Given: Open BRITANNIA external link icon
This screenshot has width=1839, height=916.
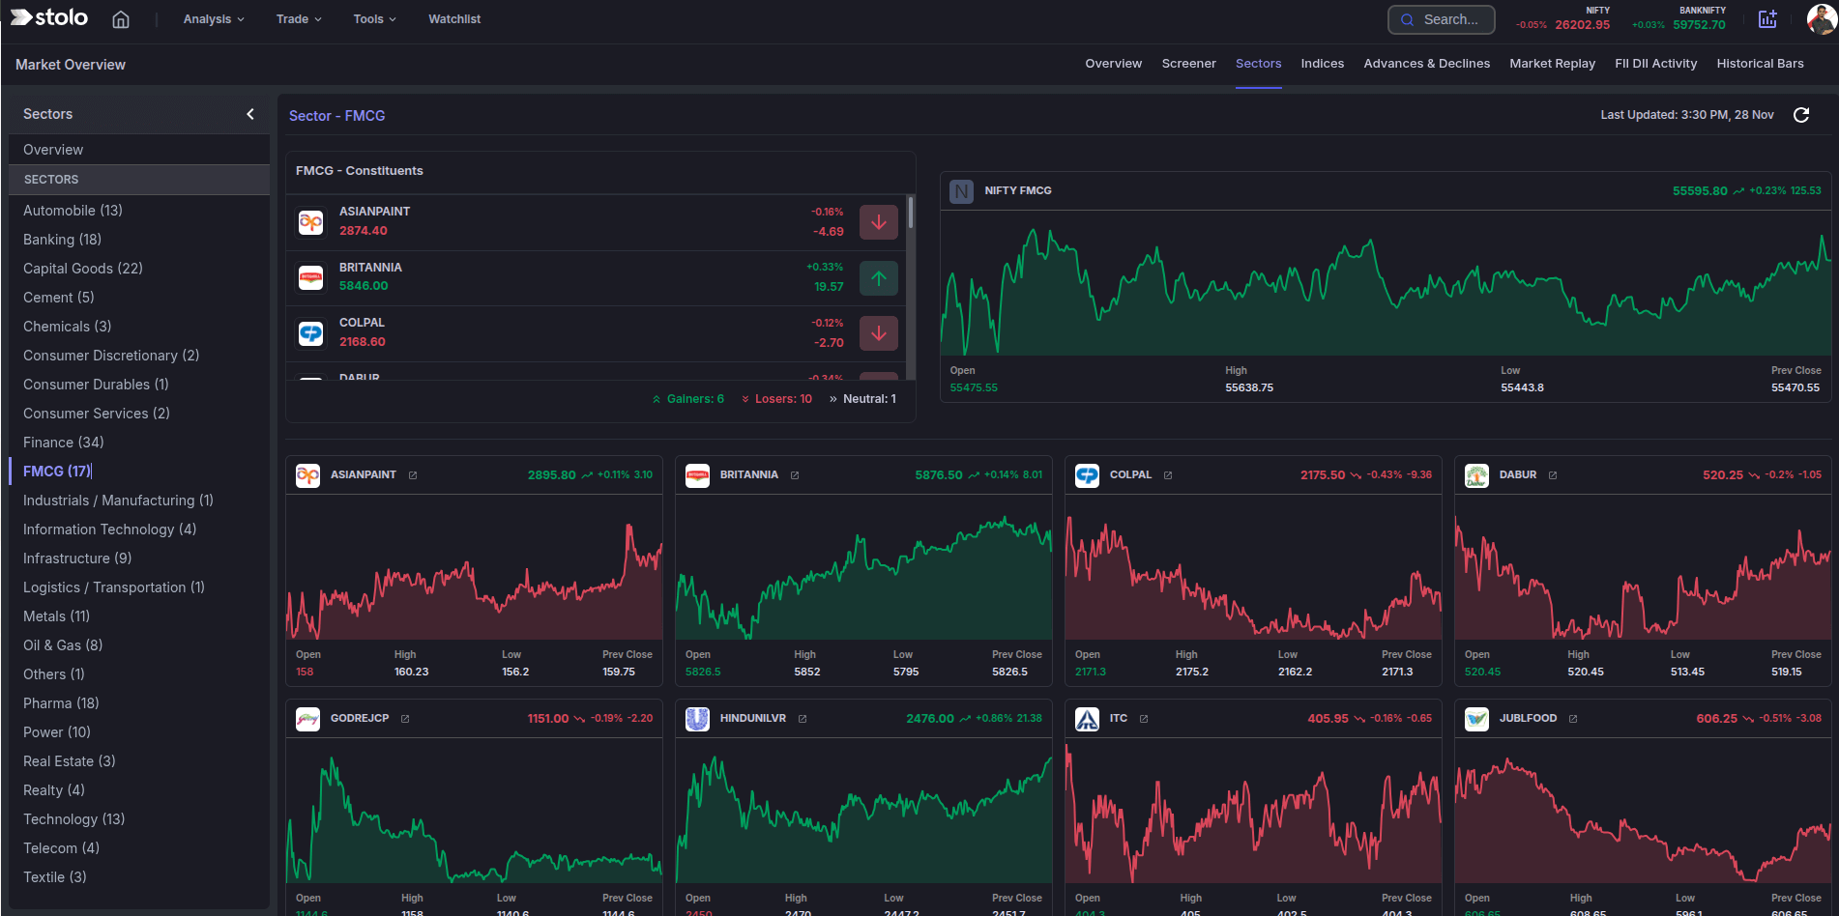Looking at the screenshot, I should (795, 474).
